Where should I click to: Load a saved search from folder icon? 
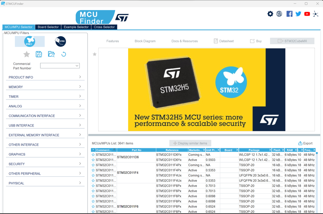pos(51,54)
